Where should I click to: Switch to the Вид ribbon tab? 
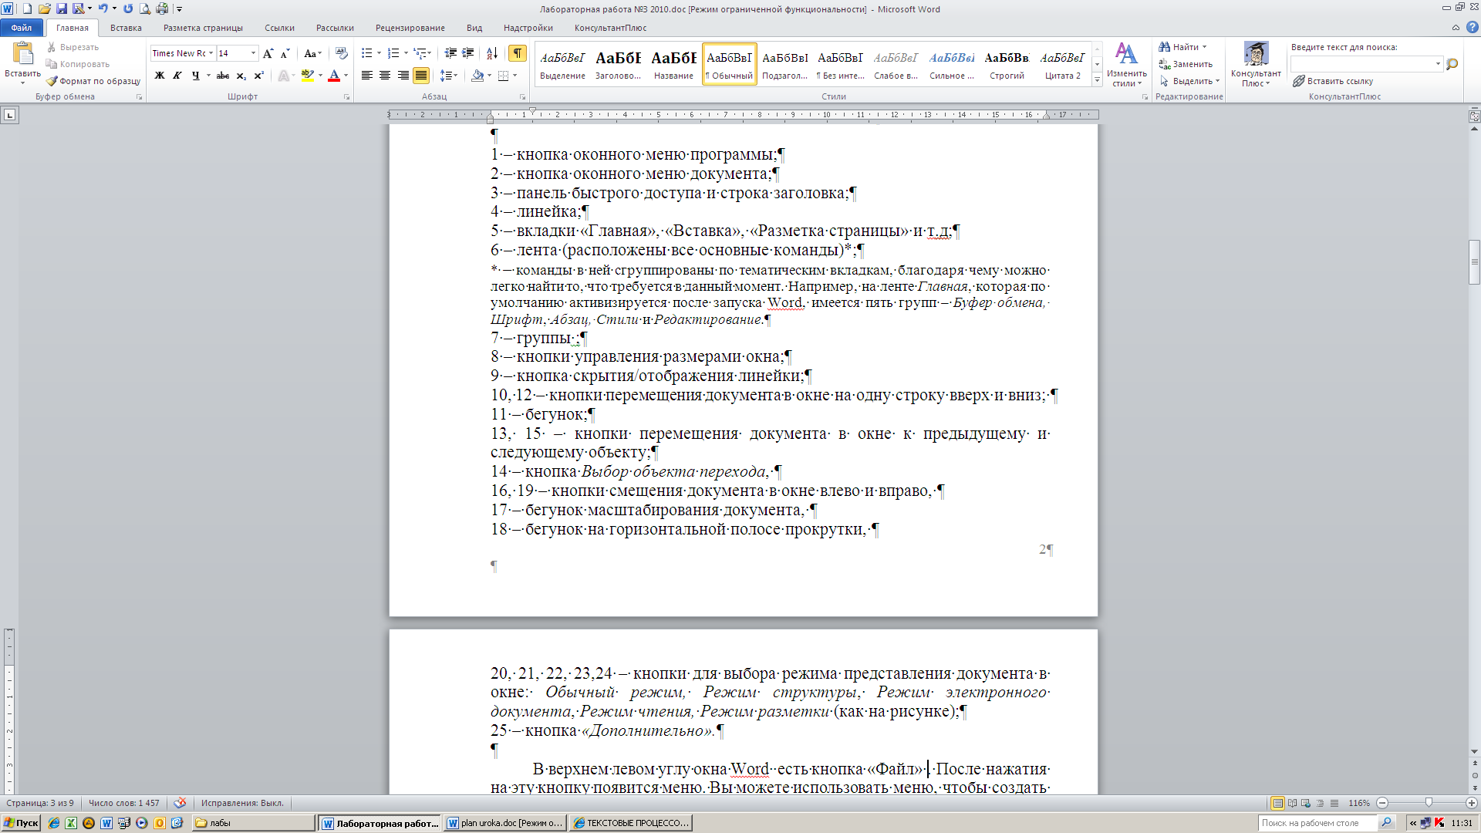point(474,28)
